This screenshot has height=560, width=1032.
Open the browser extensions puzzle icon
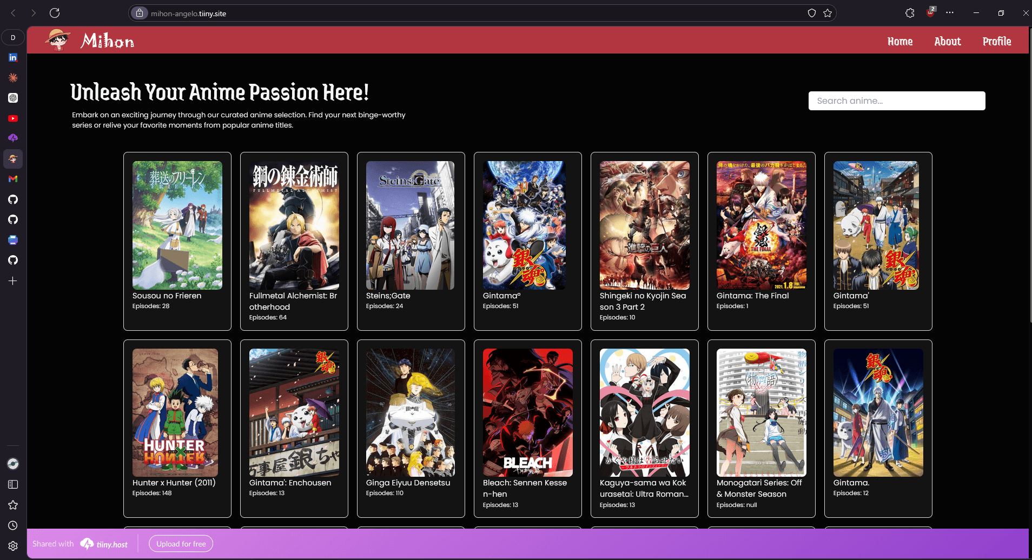[x=910, y=13]
